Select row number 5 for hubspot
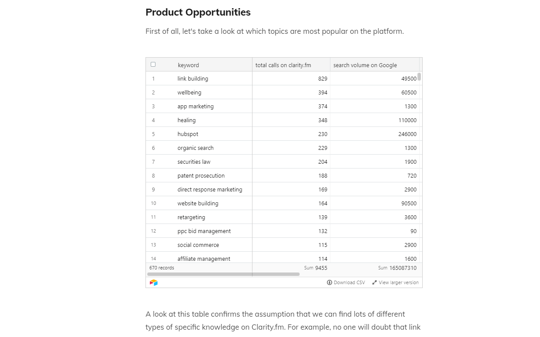 (x=153, y=134)
